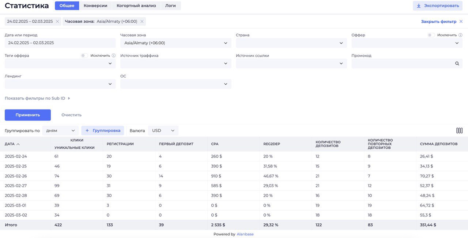The height and width of the screenshot is (238, 468).
Task: Open the table columns settings icon
Action: 459,131
